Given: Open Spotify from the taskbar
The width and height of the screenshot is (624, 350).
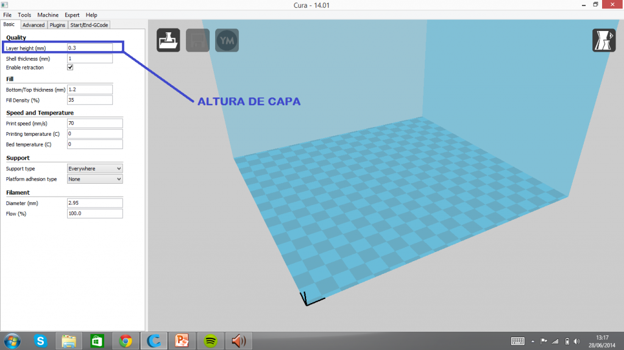Looking at the screenshot, I should coord(211,341).
